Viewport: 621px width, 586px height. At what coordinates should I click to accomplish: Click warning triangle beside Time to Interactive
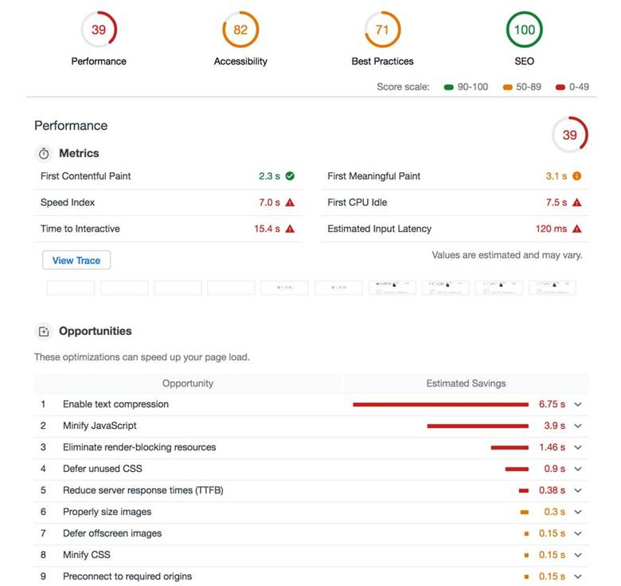(290, 229)
